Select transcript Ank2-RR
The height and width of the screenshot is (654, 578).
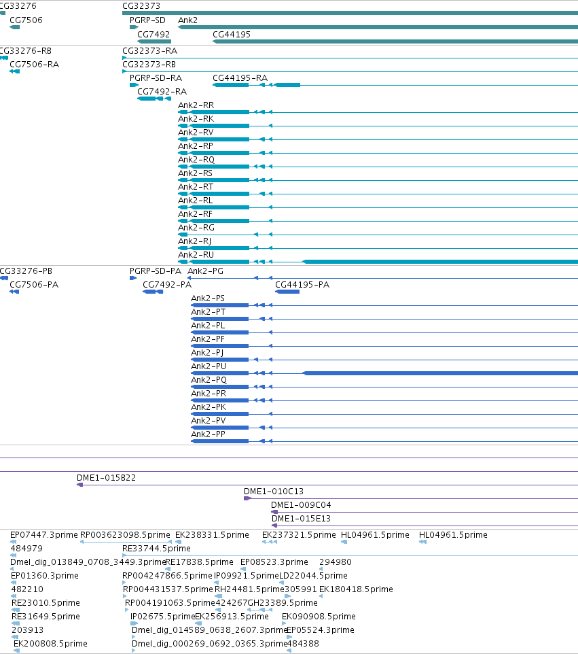click(x=196, y=105)
